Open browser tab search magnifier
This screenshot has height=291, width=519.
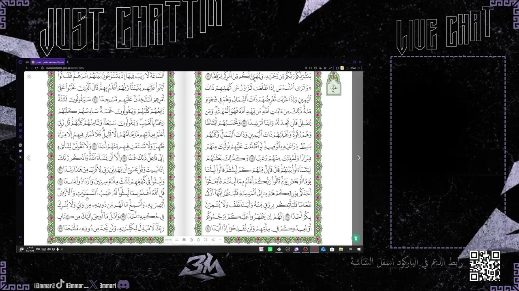tap(344, 62)
